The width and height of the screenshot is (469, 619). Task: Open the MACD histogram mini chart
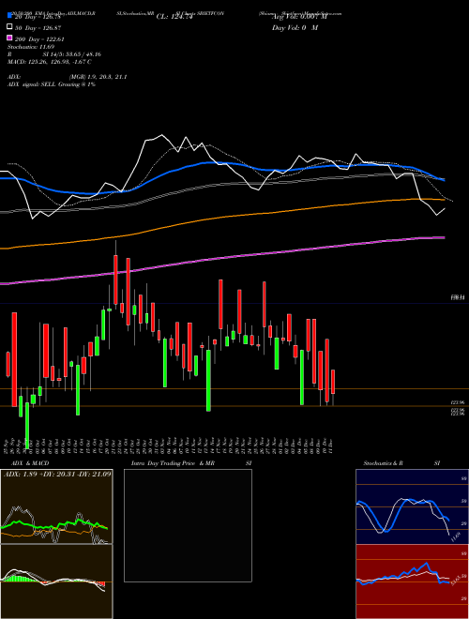56,581
